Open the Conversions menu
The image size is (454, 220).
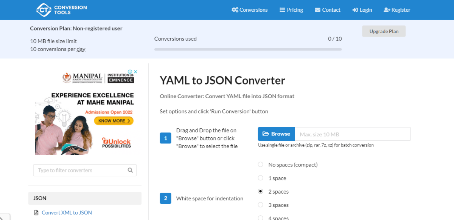point(250,10)
